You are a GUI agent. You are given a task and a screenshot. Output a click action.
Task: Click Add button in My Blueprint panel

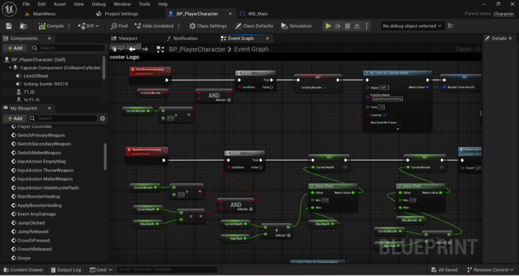tap(15, 118)
